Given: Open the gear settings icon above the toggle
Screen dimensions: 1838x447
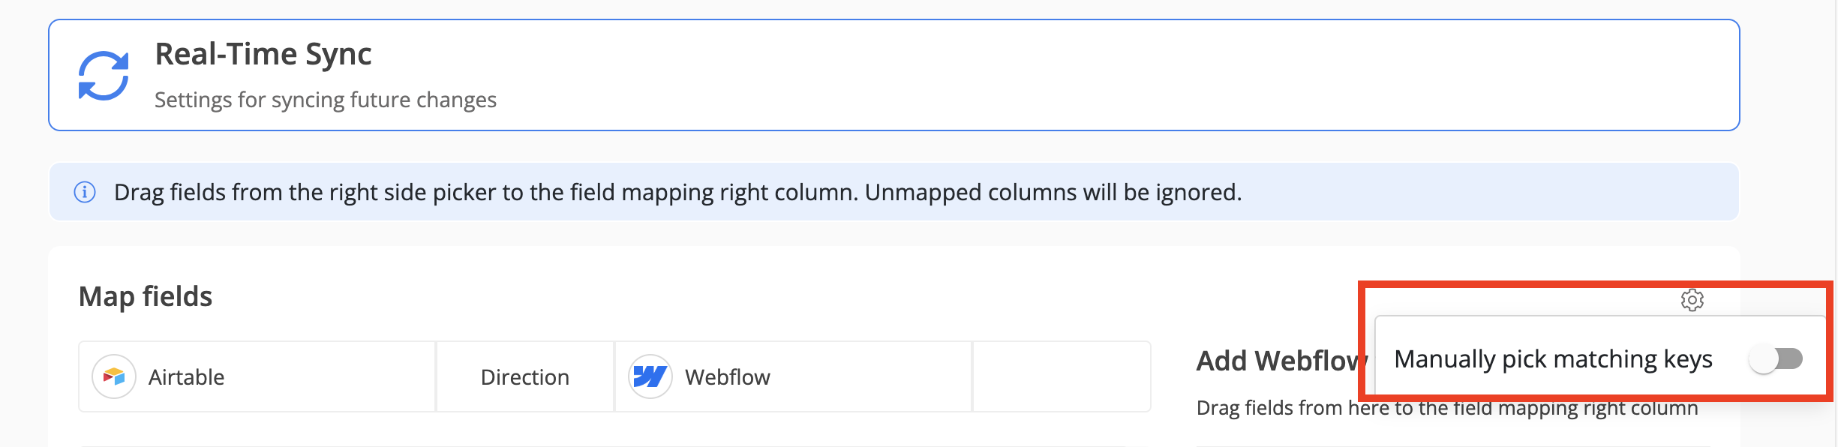Looking at the screenshot, I should (1692, 300).
